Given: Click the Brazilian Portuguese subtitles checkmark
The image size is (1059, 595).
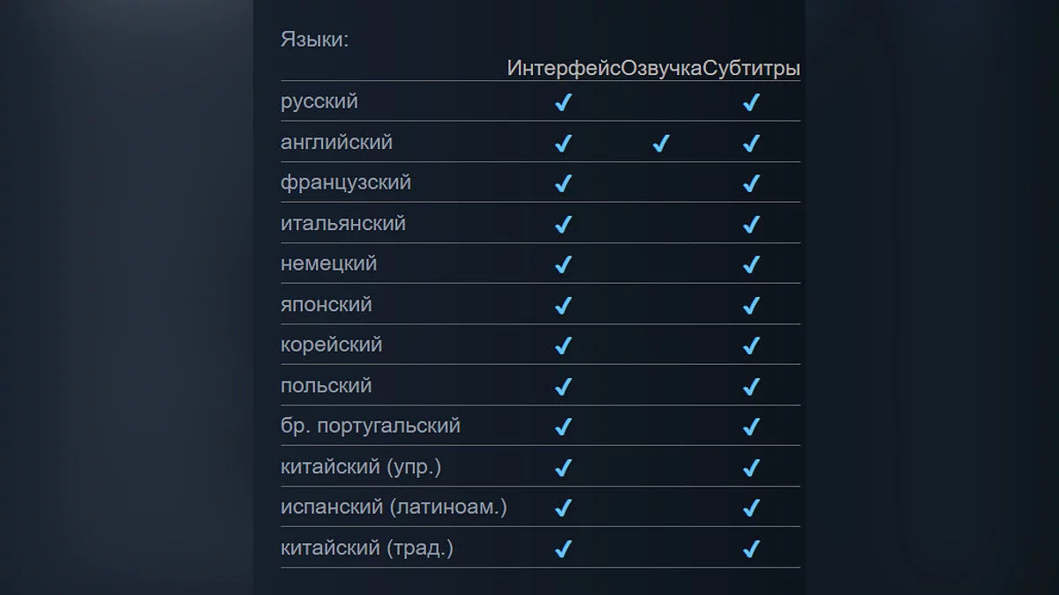Looking at the screenshot, I should coord(751,428).
